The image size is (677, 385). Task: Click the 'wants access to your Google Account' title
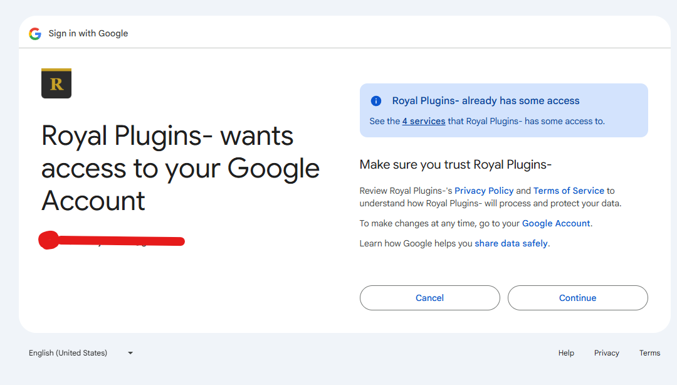click(181, 168)
